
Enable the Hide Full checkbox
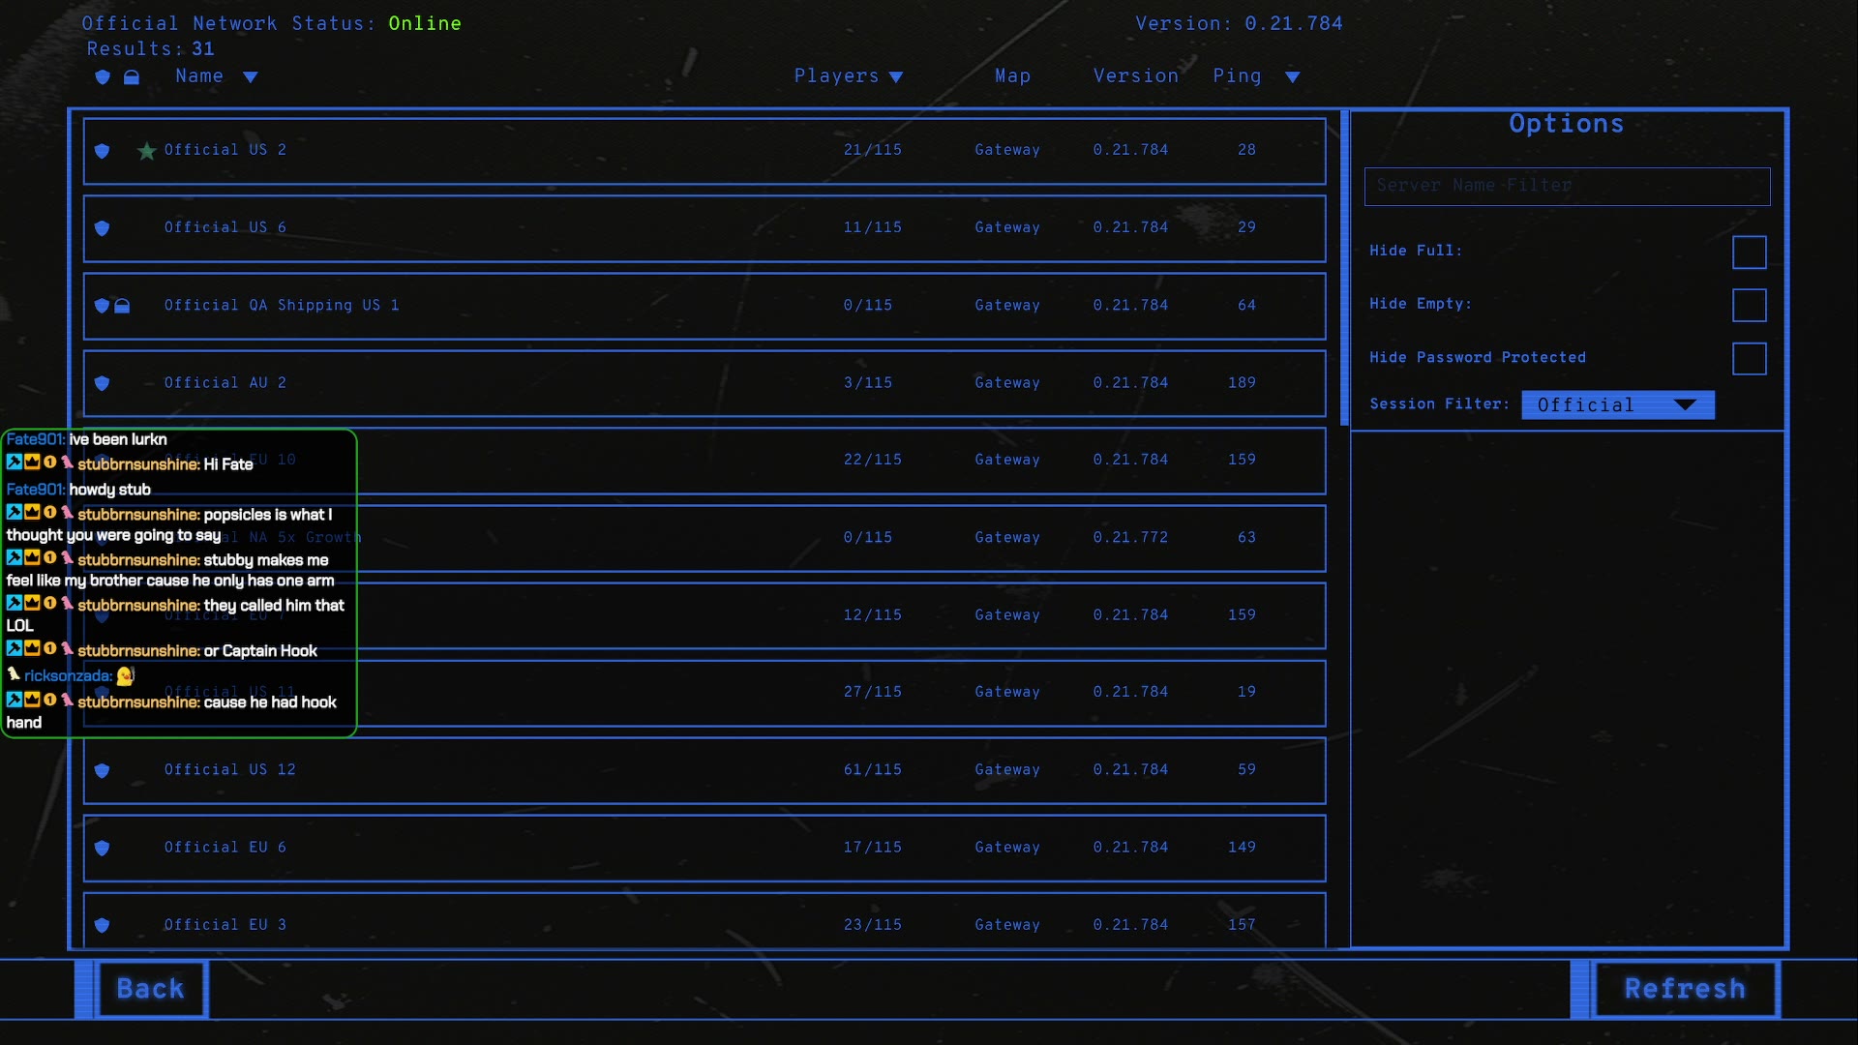click(1749, 253)
